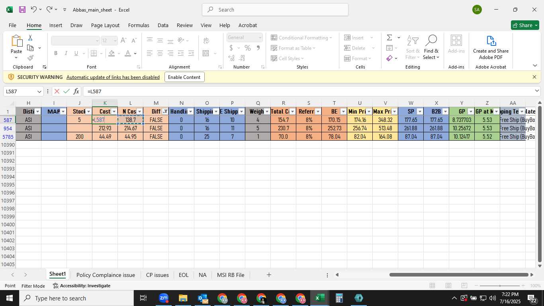Switch to the Review tab

pos(185,25)
